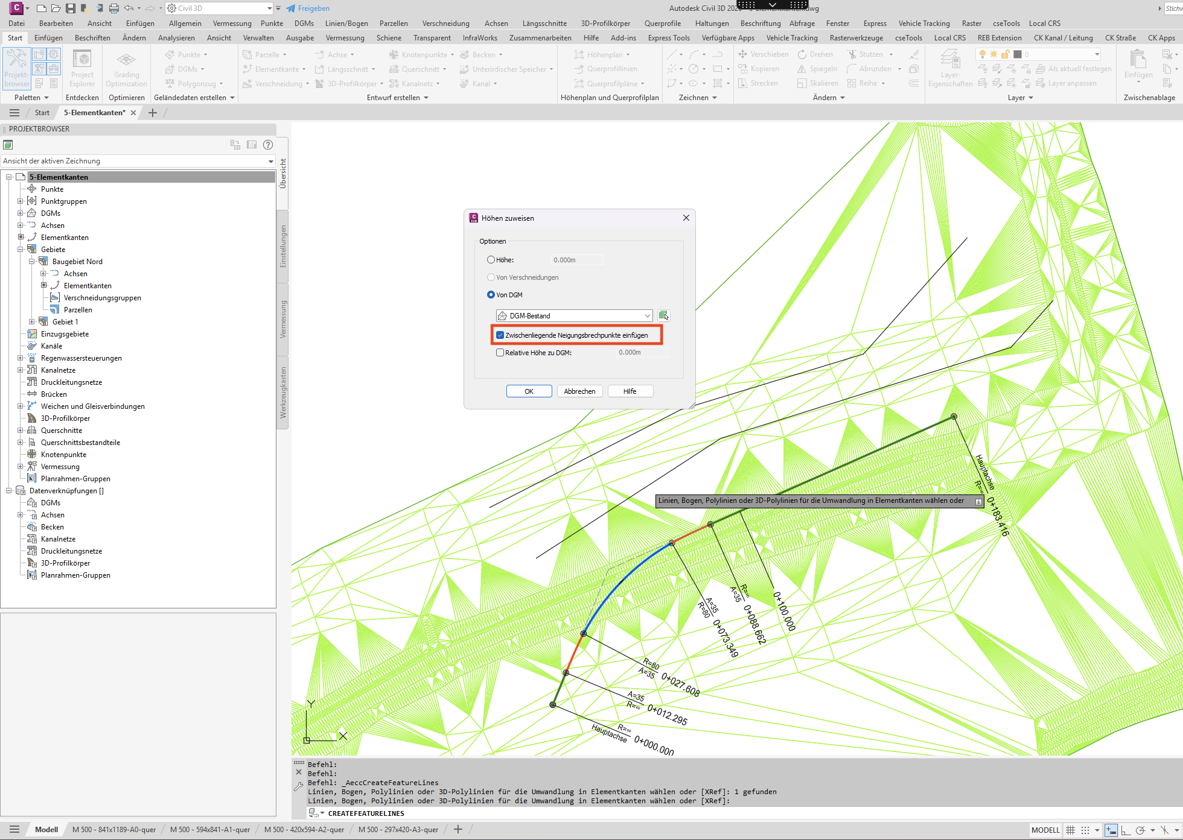Click the Freigeben share button
The height and width of the screenshot is (840, 1183).
click(308, 8)
